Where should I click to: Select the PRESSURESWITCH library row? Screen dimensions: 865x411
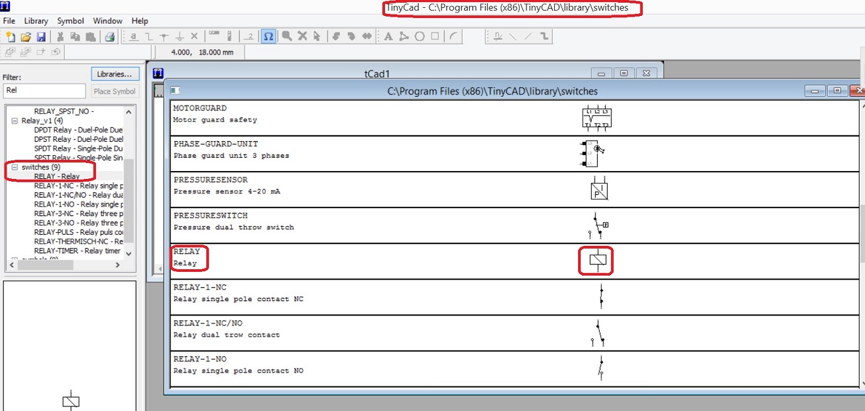(514, 225)
